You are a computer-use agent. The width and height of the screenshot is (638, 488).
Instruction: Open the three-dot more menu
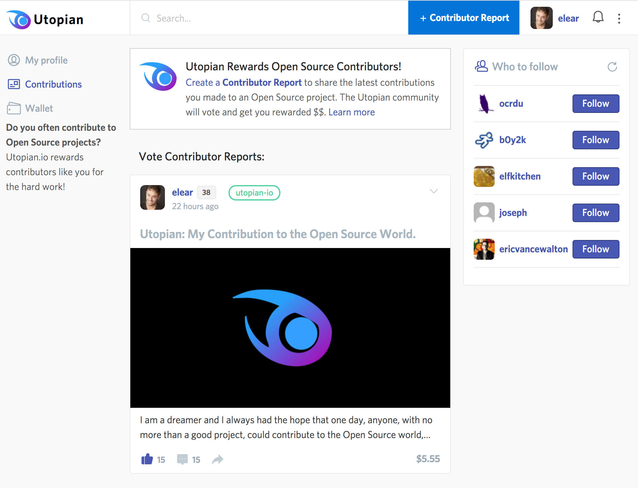tap(619, 19)
